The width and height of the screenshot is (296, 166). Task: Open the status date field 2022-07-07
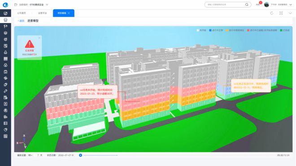coord(65,155)
